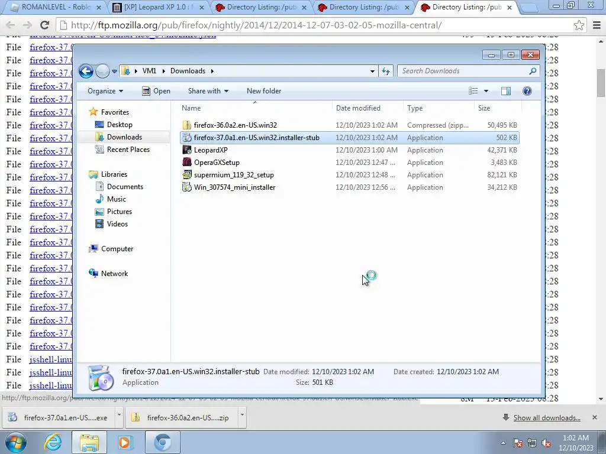Select the LeopardXP application file
The width and height of the screenshot is (606, 454).
pos(349,150)
